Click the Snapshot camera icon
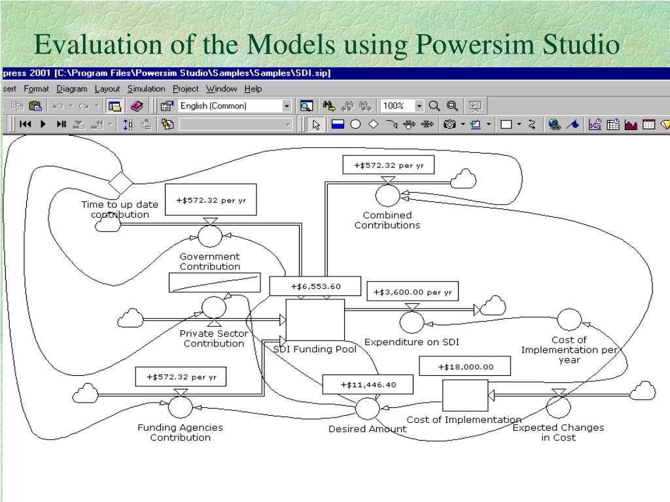The image size is (670, 502). [x=450, y=124]
